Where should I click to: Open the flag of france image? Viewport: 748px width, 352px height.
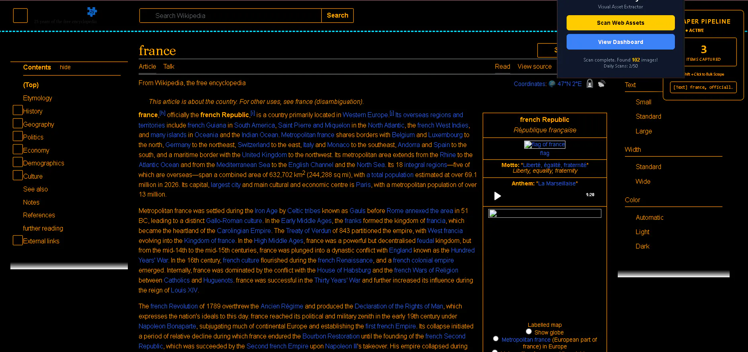pyautogui.click(x=545, y=145)
